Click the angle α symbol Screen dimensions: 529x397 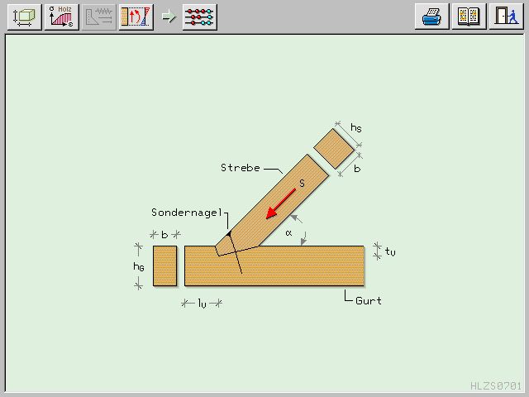click(x=288, y=233)
